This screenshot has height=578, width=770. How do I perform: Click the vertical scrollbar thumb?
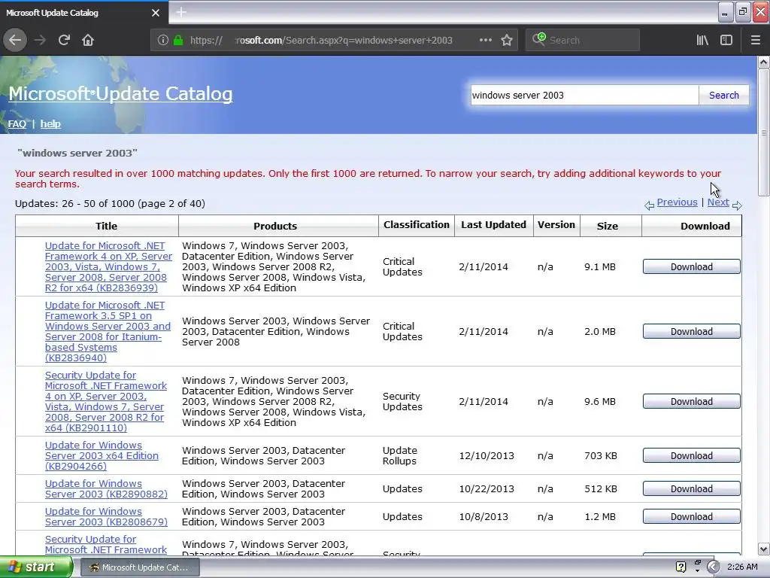pos(763,132)
